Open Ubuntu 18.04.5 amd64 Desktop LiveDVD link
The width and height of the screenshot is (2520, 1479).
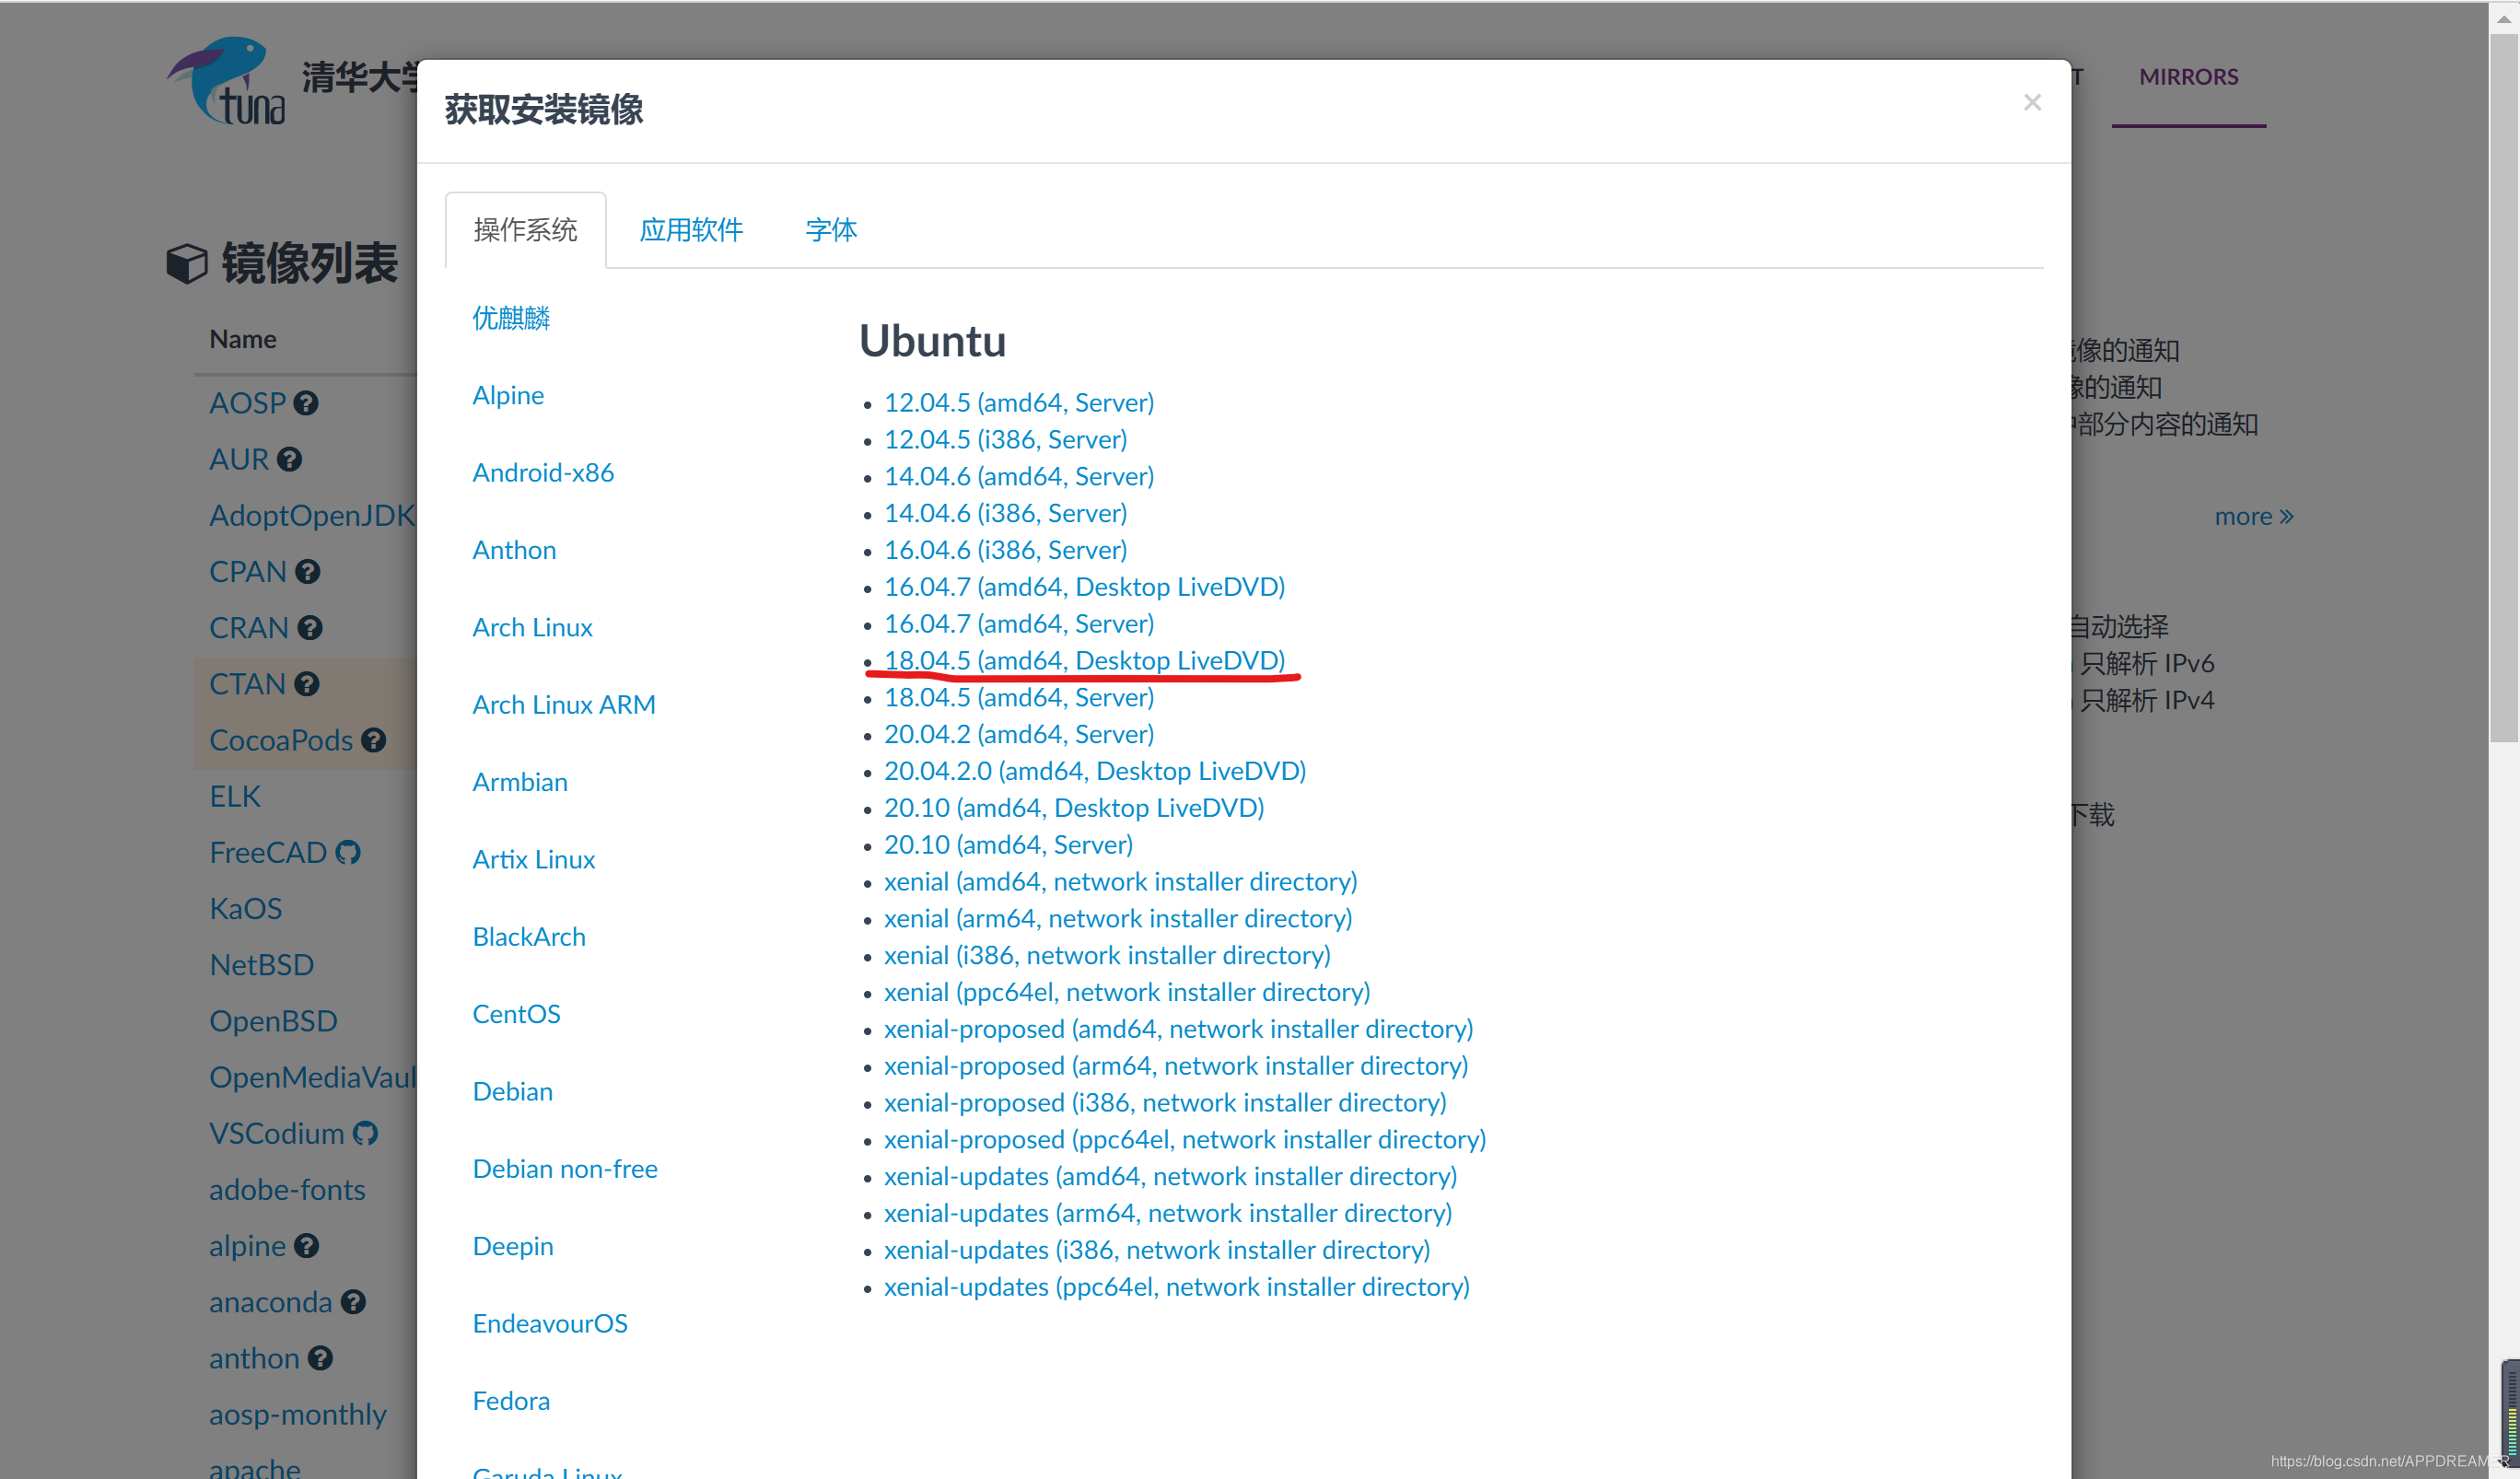pyautogui.click(x=1084, y=660)
